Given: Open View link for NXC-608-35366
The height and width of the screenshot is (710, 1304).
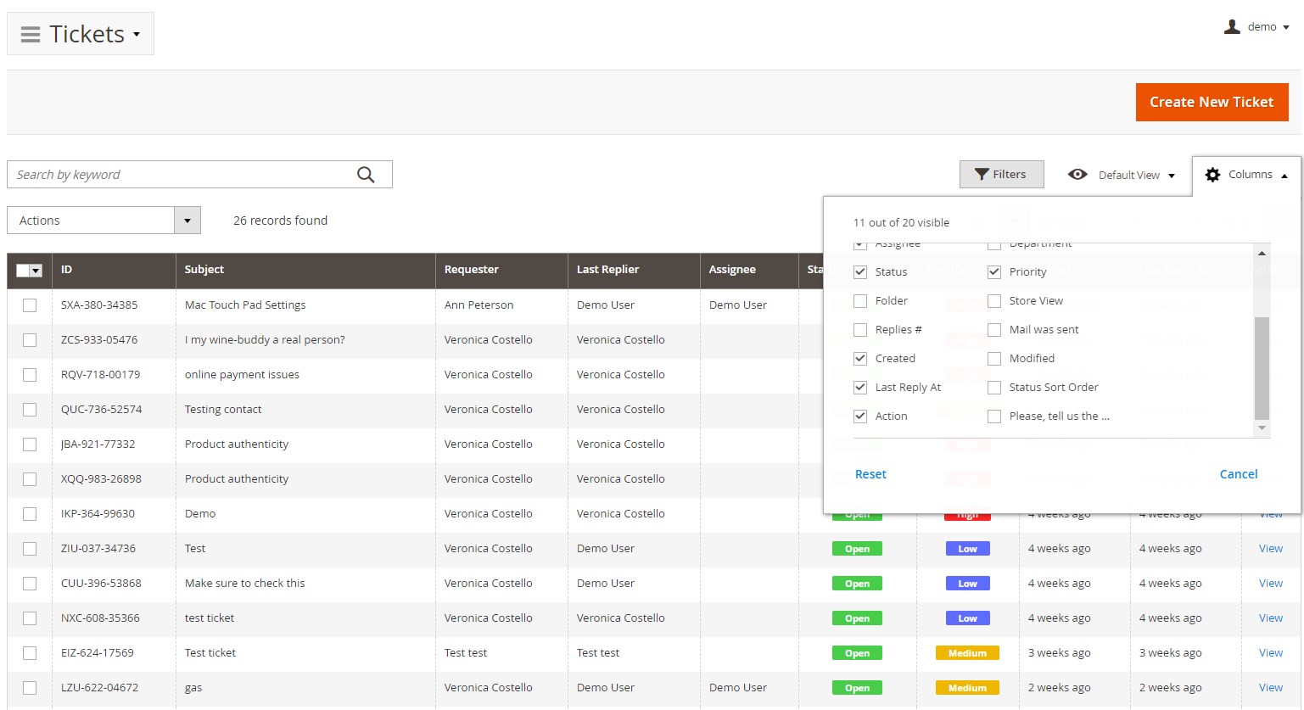Looking at the screenshot, I should 1270,618.
